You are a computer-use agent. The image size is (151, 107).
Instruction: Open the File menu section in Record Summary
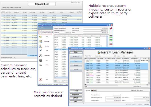click(76, 52)
